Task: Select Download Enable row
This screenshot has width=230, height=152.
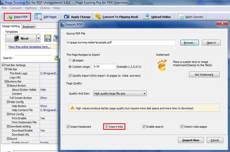Action: [30, 130]
